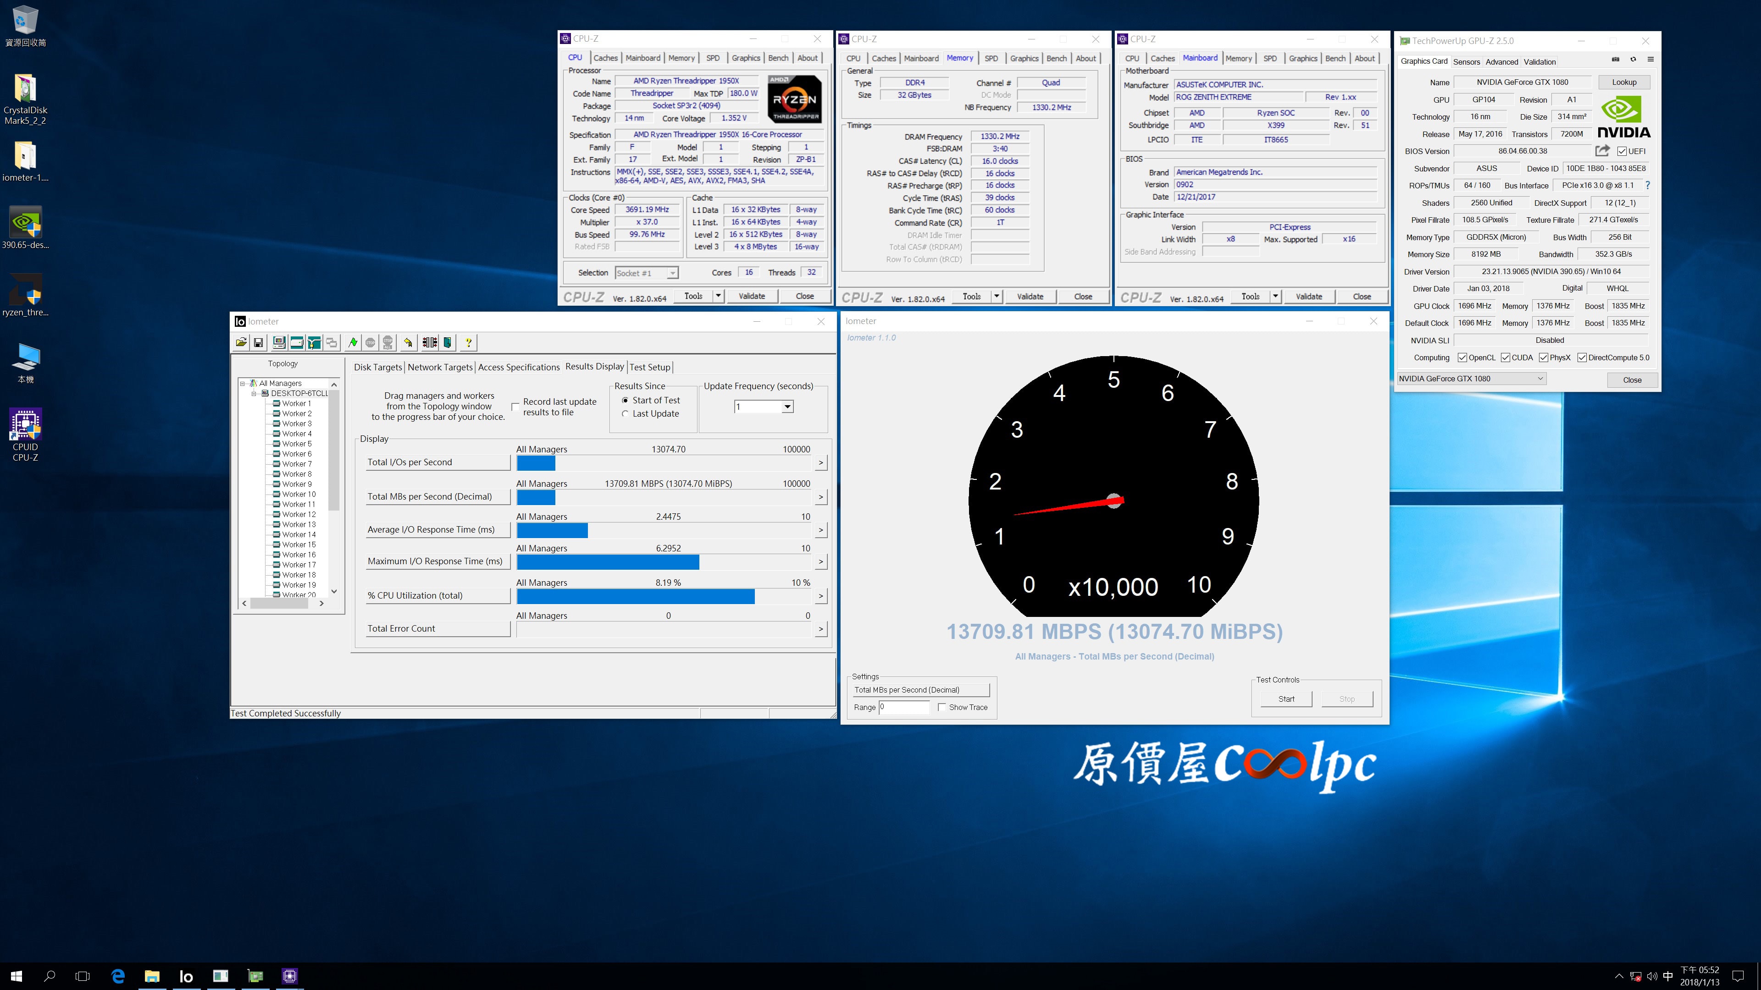This screenshot has height=990, width=1761.
Task: Click % CPU Utilization progress bar
Action: (x=665, y=596)
